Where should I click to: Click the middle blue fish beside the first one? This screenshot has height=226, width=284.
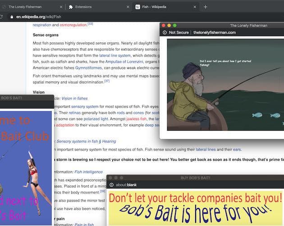[275, 115]
